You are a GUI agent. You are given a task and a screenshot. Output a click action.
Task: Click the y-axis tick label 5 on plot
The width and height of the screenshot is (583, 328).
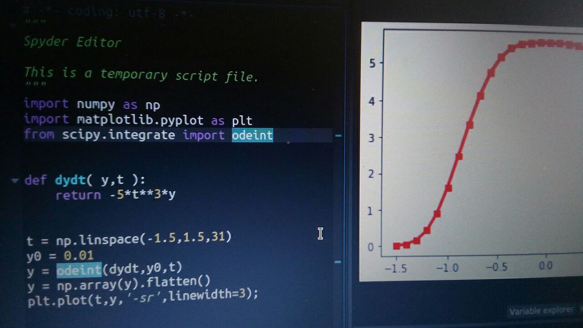click(373, 63)
